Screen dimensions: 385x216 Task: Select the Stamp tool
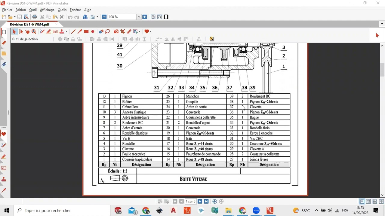pos(62,31)
